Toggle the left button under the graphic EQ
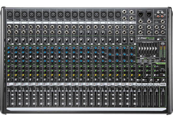The width and height of the screenshot is (173, 121). coord(141,56)
